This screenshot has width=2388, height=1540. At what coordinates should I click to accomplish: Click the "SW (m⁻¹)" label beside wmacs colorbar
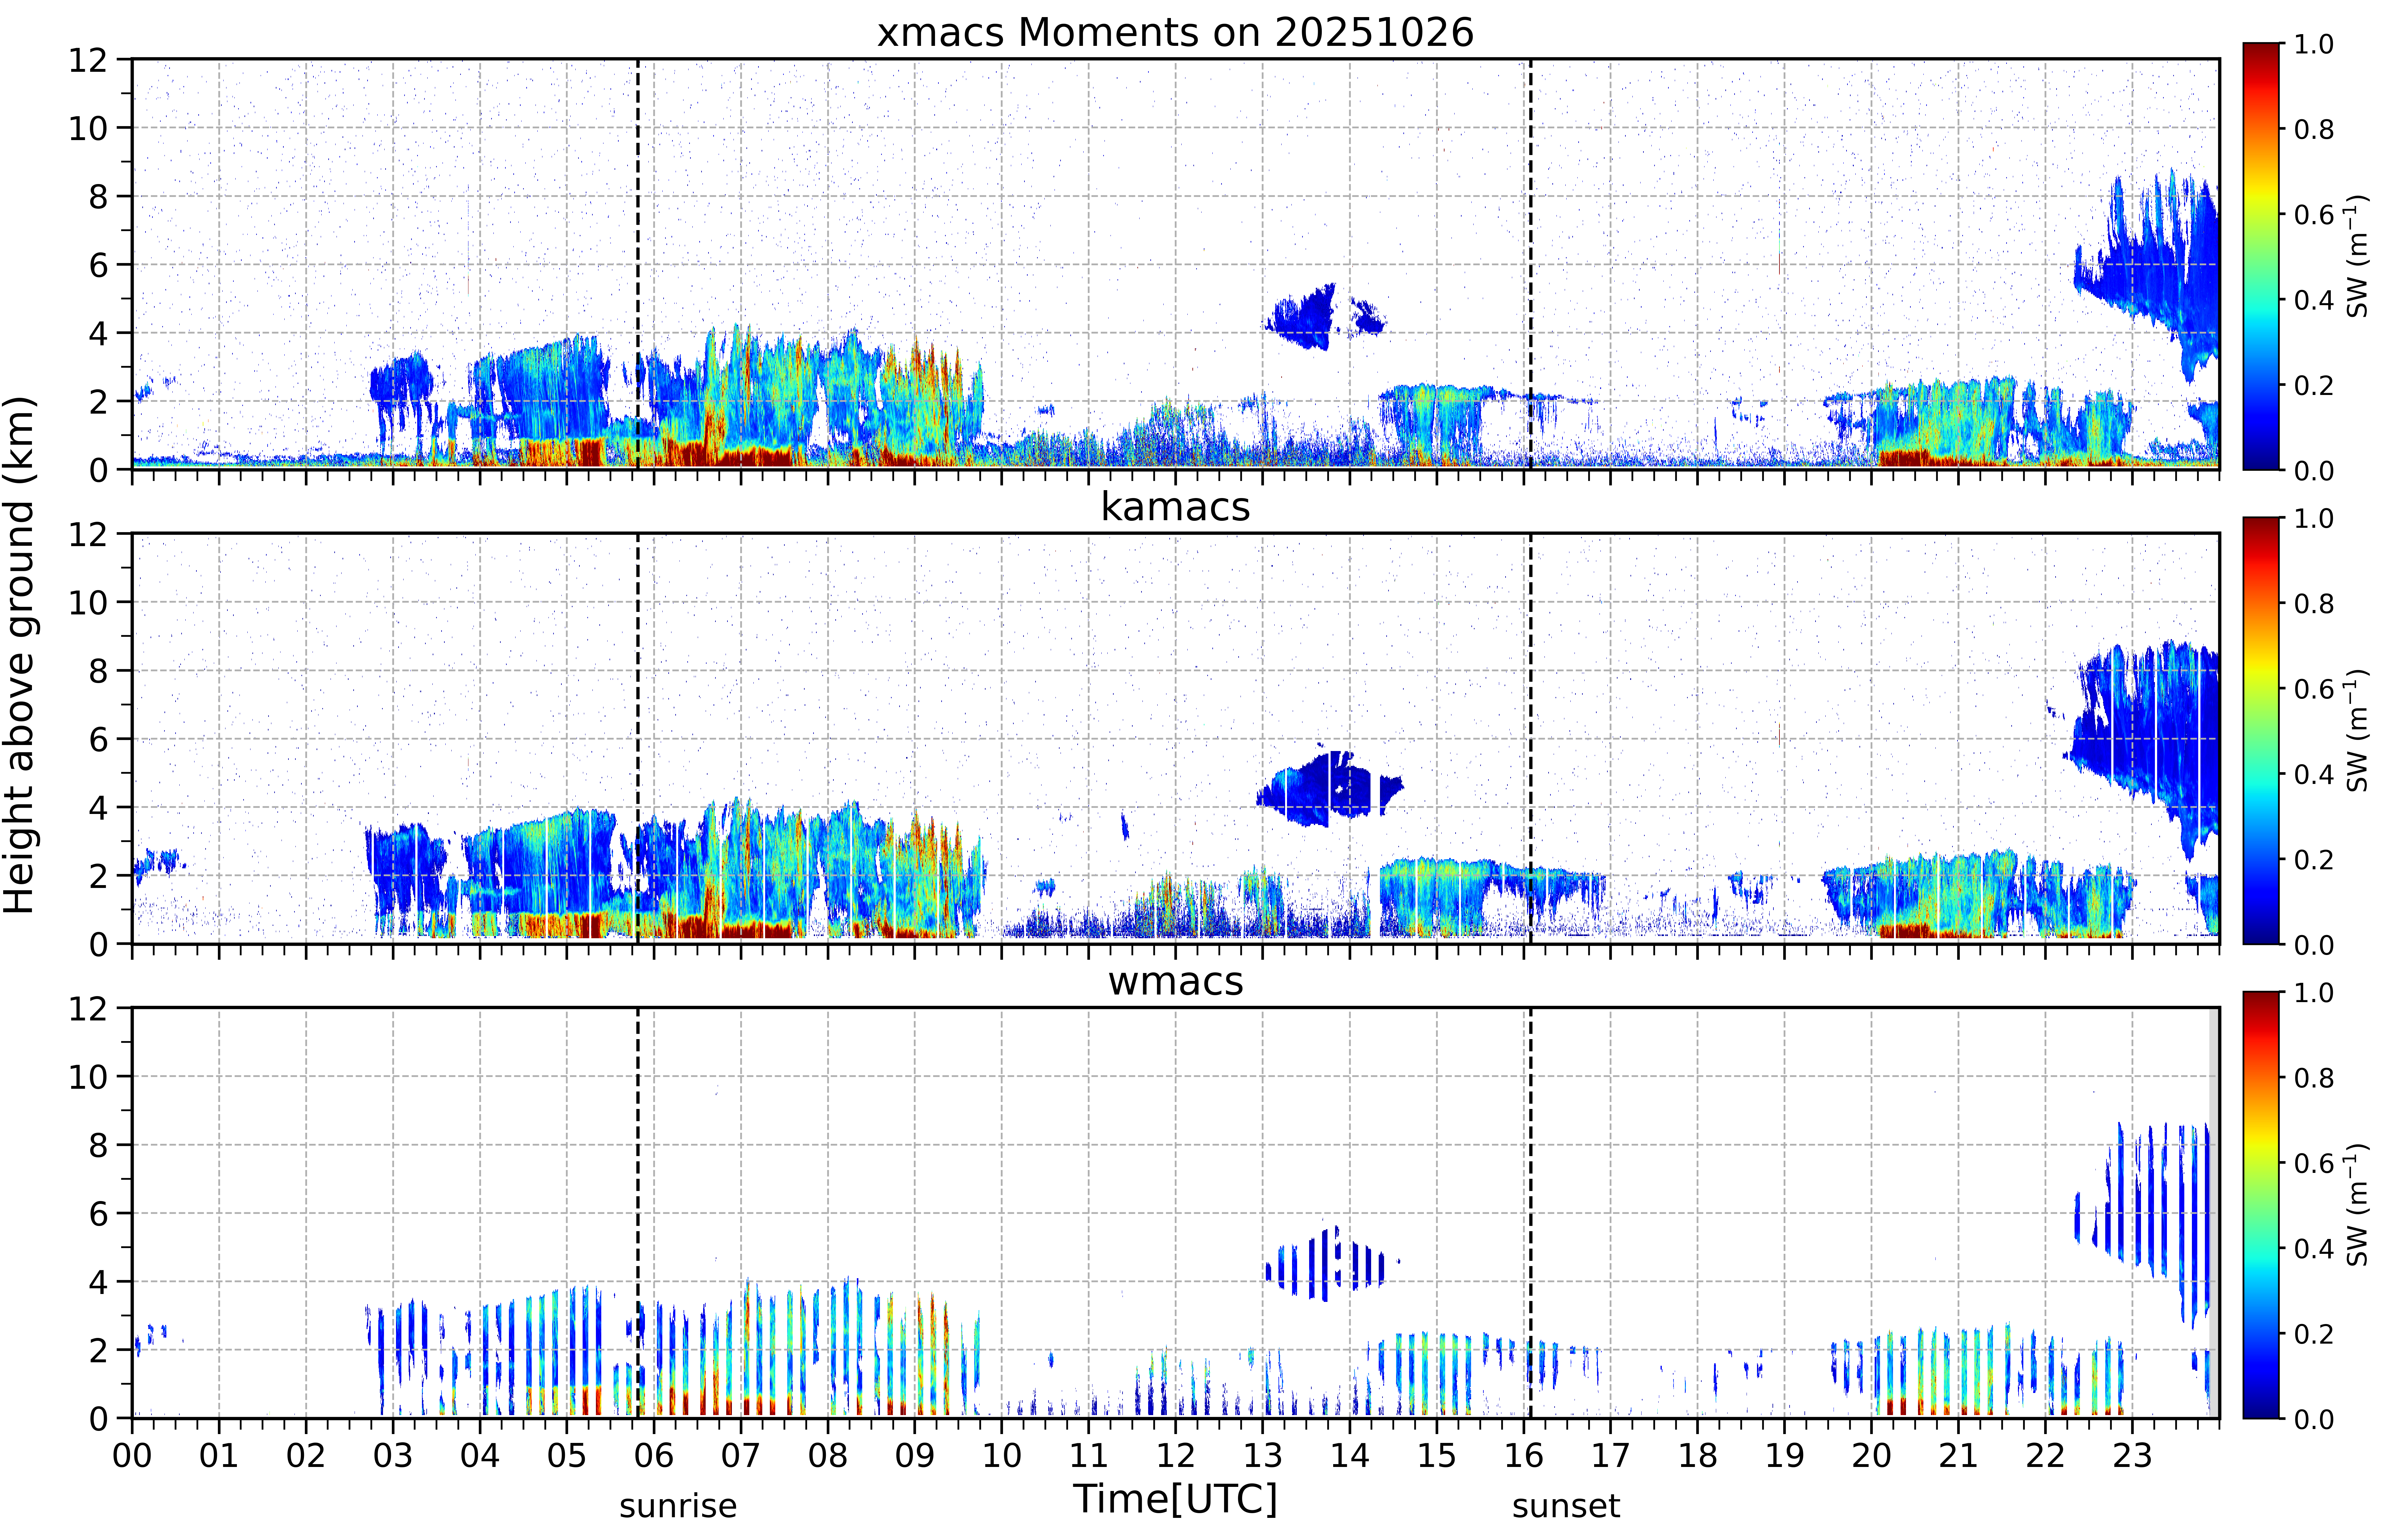coord(2357,1205)
